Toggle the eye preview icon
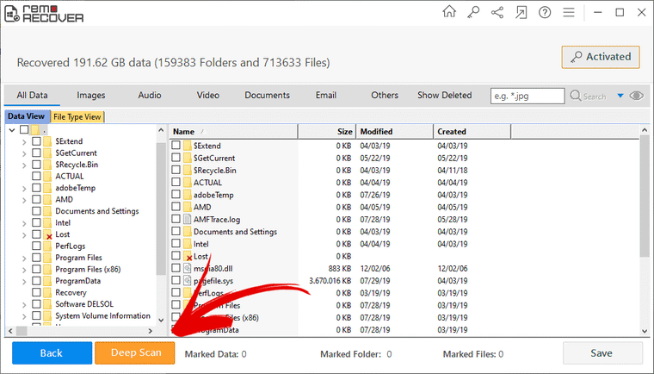This screenshot has height=374, width=654. tap(636, 96)
